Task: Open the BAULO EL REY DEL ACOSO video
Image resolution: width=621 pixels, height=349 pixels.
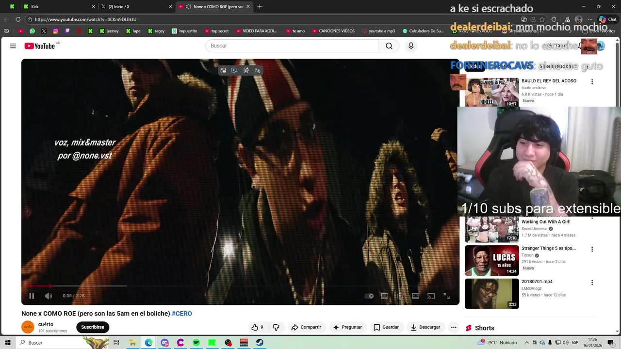Action: click(549, 81)
